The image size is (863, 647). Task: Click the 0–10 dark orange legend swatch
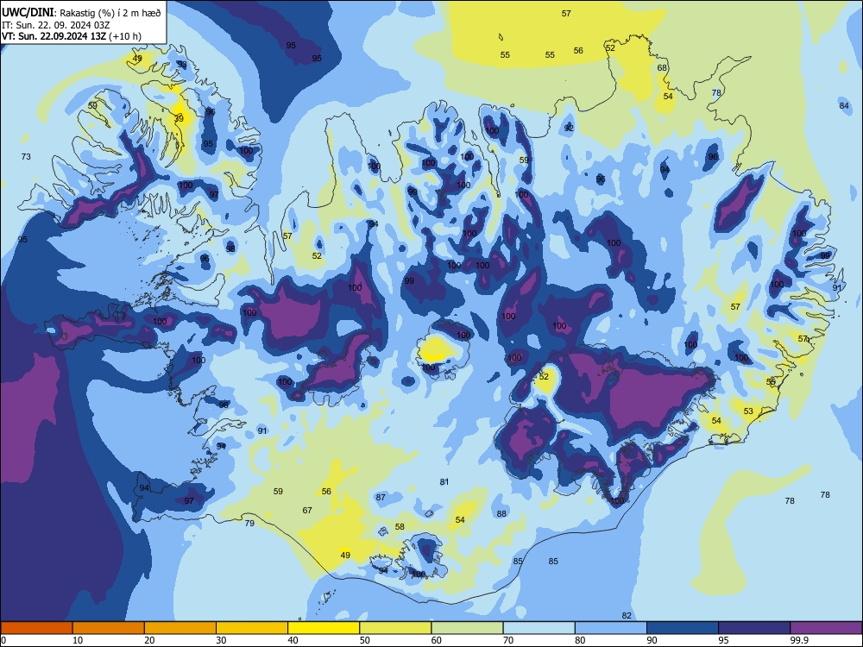click(36, 628)
